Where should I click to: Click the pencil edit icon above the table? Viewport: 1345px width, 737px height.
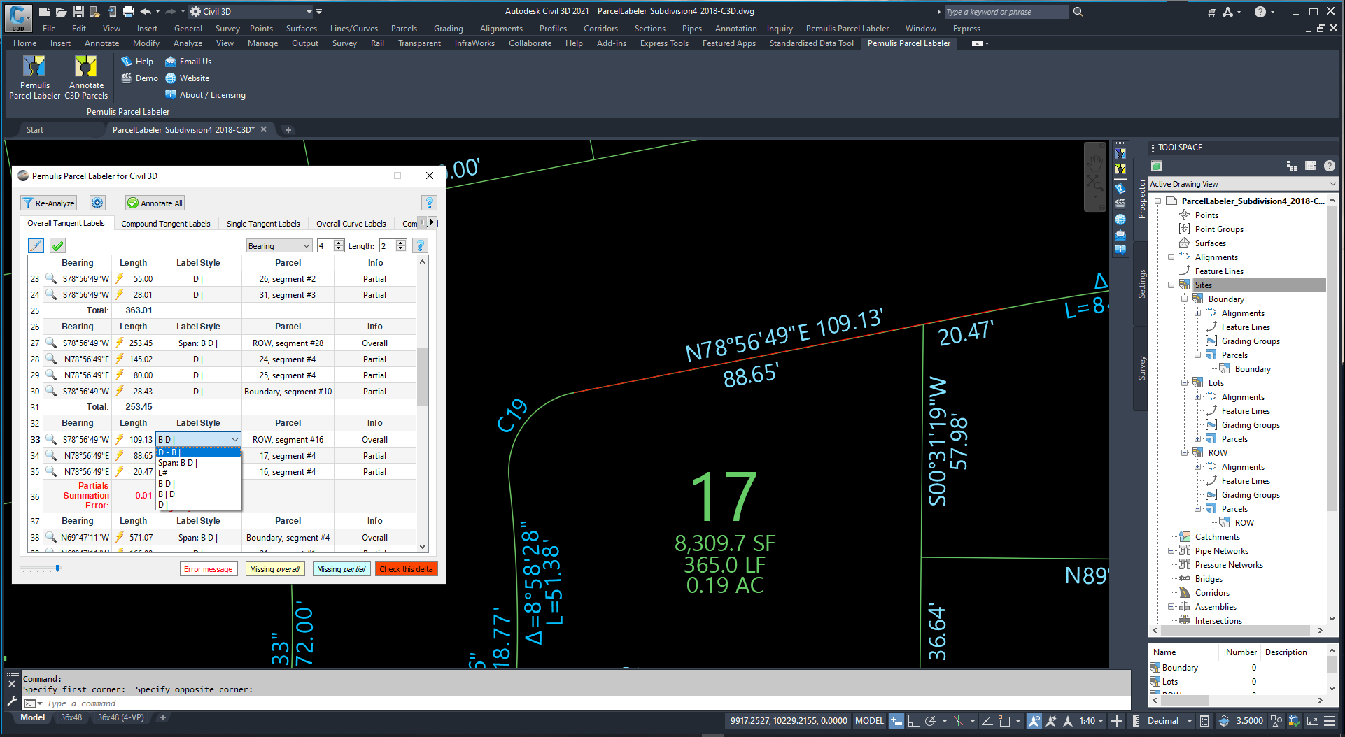[x=36, y=245]
